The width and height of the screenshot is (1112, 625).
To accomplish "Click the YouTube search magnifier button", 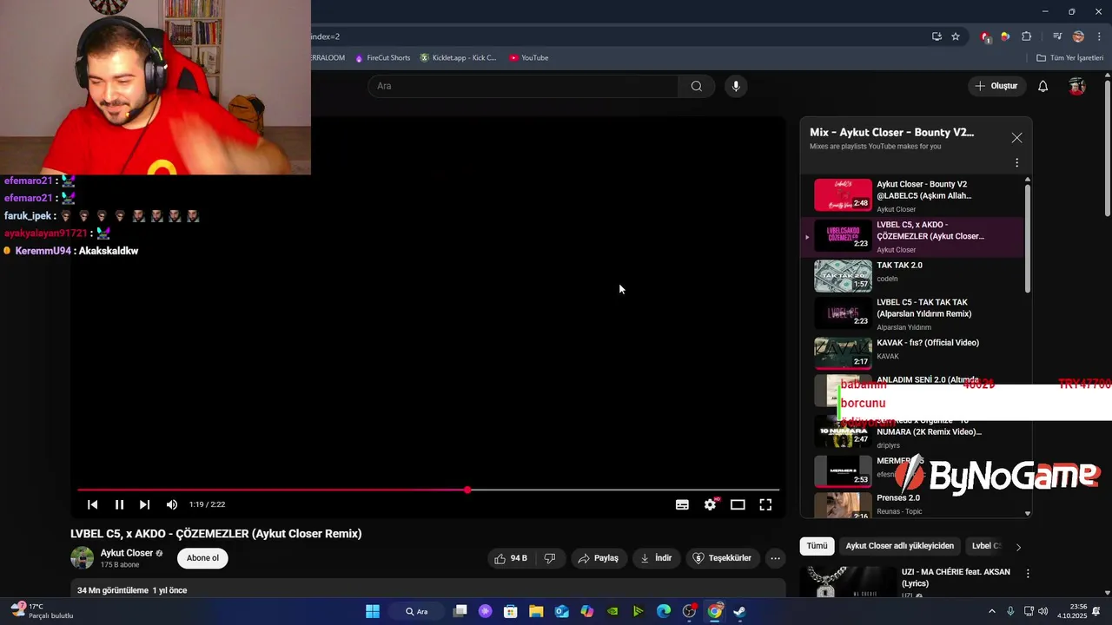I will (697, 86).
